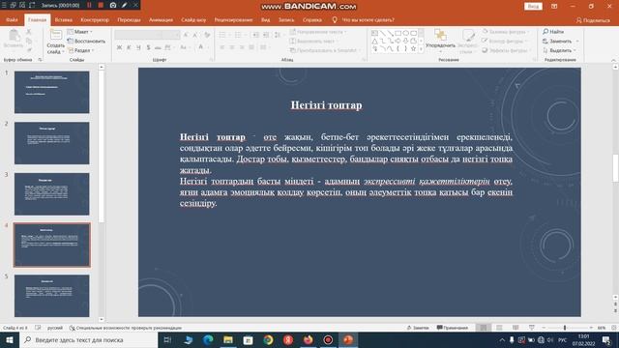619x348 pixels.
Task: Apply numbered list icon
Action: click(239, 35)
